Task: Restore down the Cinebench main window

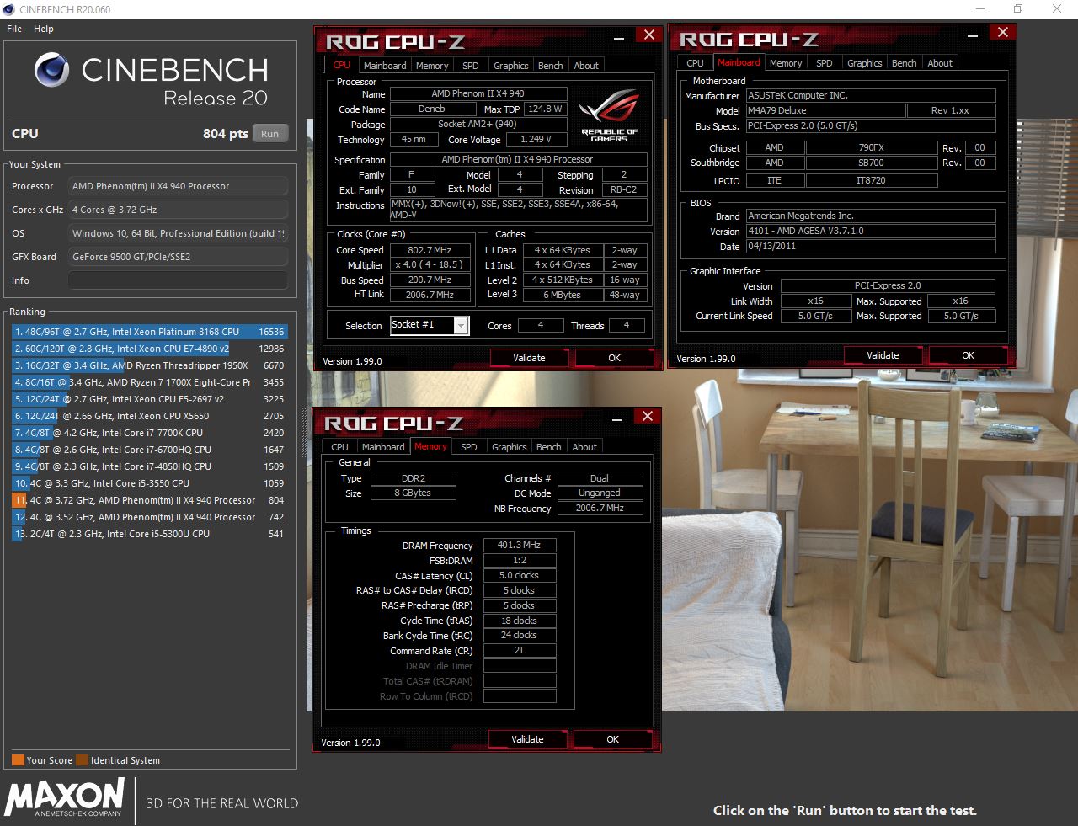Action: pyautogui.click(x=1017, y=9)
